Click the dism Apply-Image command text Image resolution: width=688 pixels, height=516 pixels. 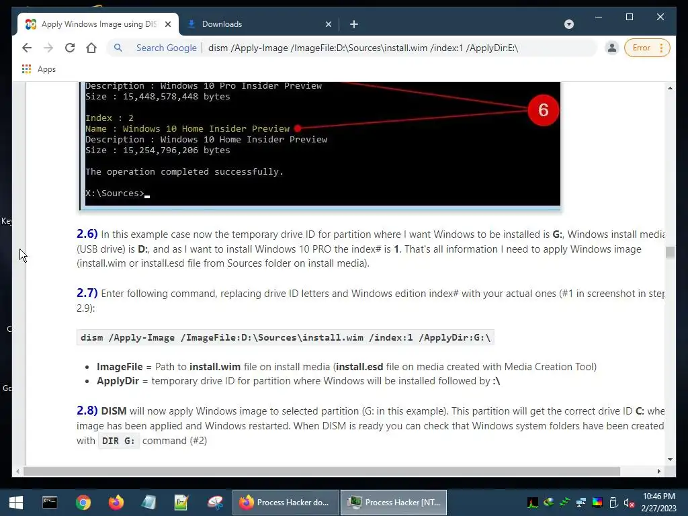click(285, 337)
